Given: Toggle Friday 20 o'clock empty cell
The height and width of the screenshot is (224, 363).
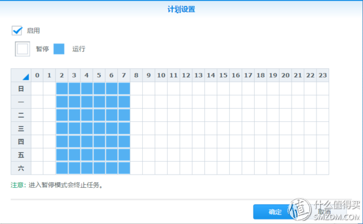Looking at the screenshot, I should pyautogui.click(x=286, y=155).
